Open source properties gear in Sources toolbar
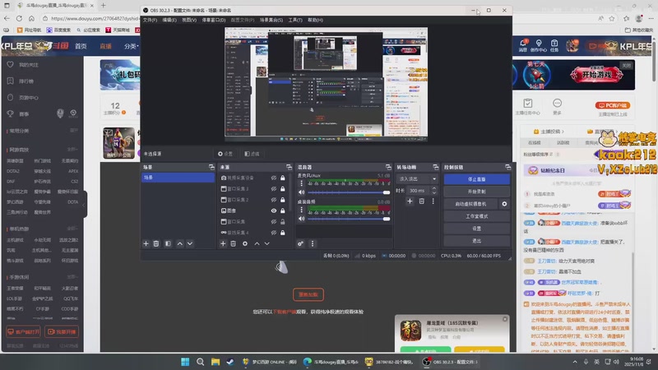The height and width of the screenshot is (370, 658). 245,243
